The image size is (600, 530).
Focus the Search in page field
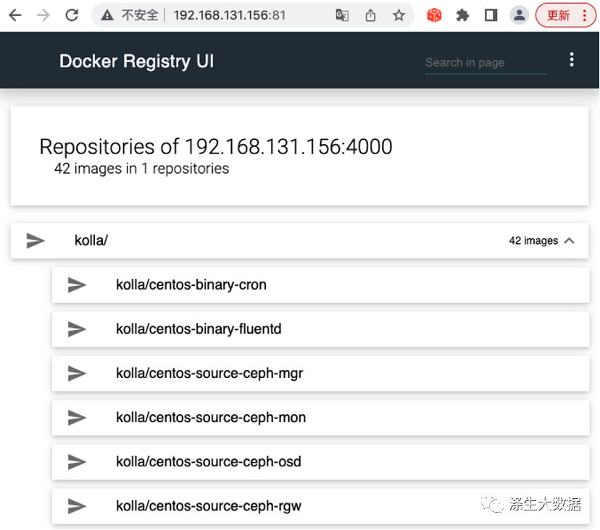tap(486, 63)
